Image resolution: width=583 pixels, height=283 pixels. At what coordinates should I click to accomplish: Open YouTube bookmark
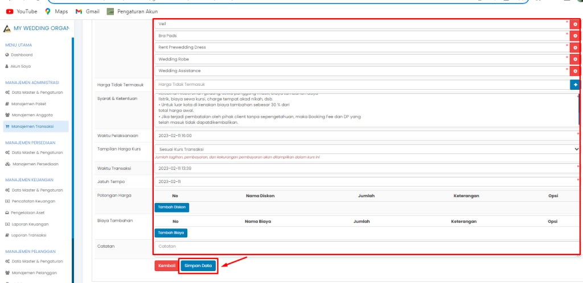[x=22, y=11]
